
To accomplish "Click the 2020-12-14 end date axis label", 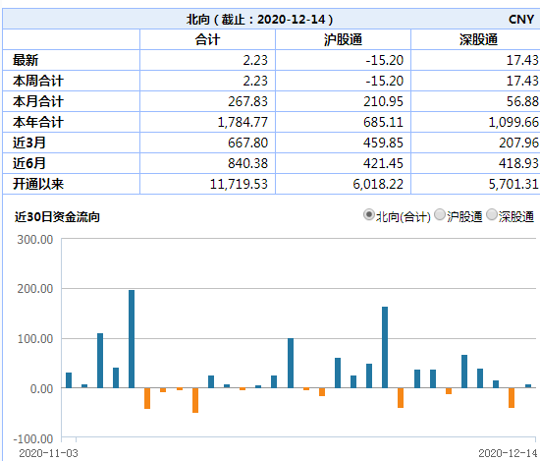I will tap(508, 453).
